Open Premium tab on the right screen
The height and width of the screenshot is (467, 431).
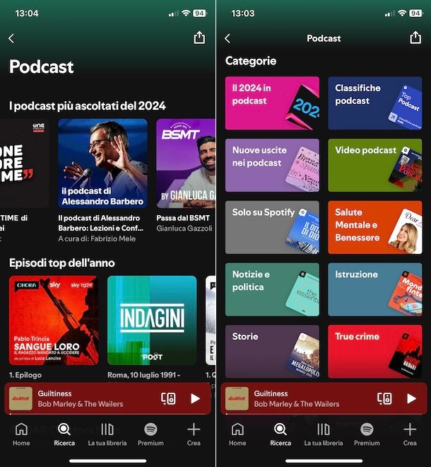tap(367, 434)
